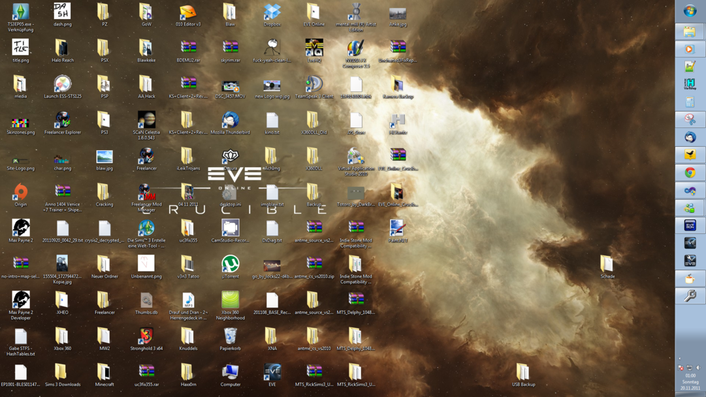This screenshot has height=397, width=706.
Task: Open the Dropbox desktop shortcut
Action: tap(272, 12)
